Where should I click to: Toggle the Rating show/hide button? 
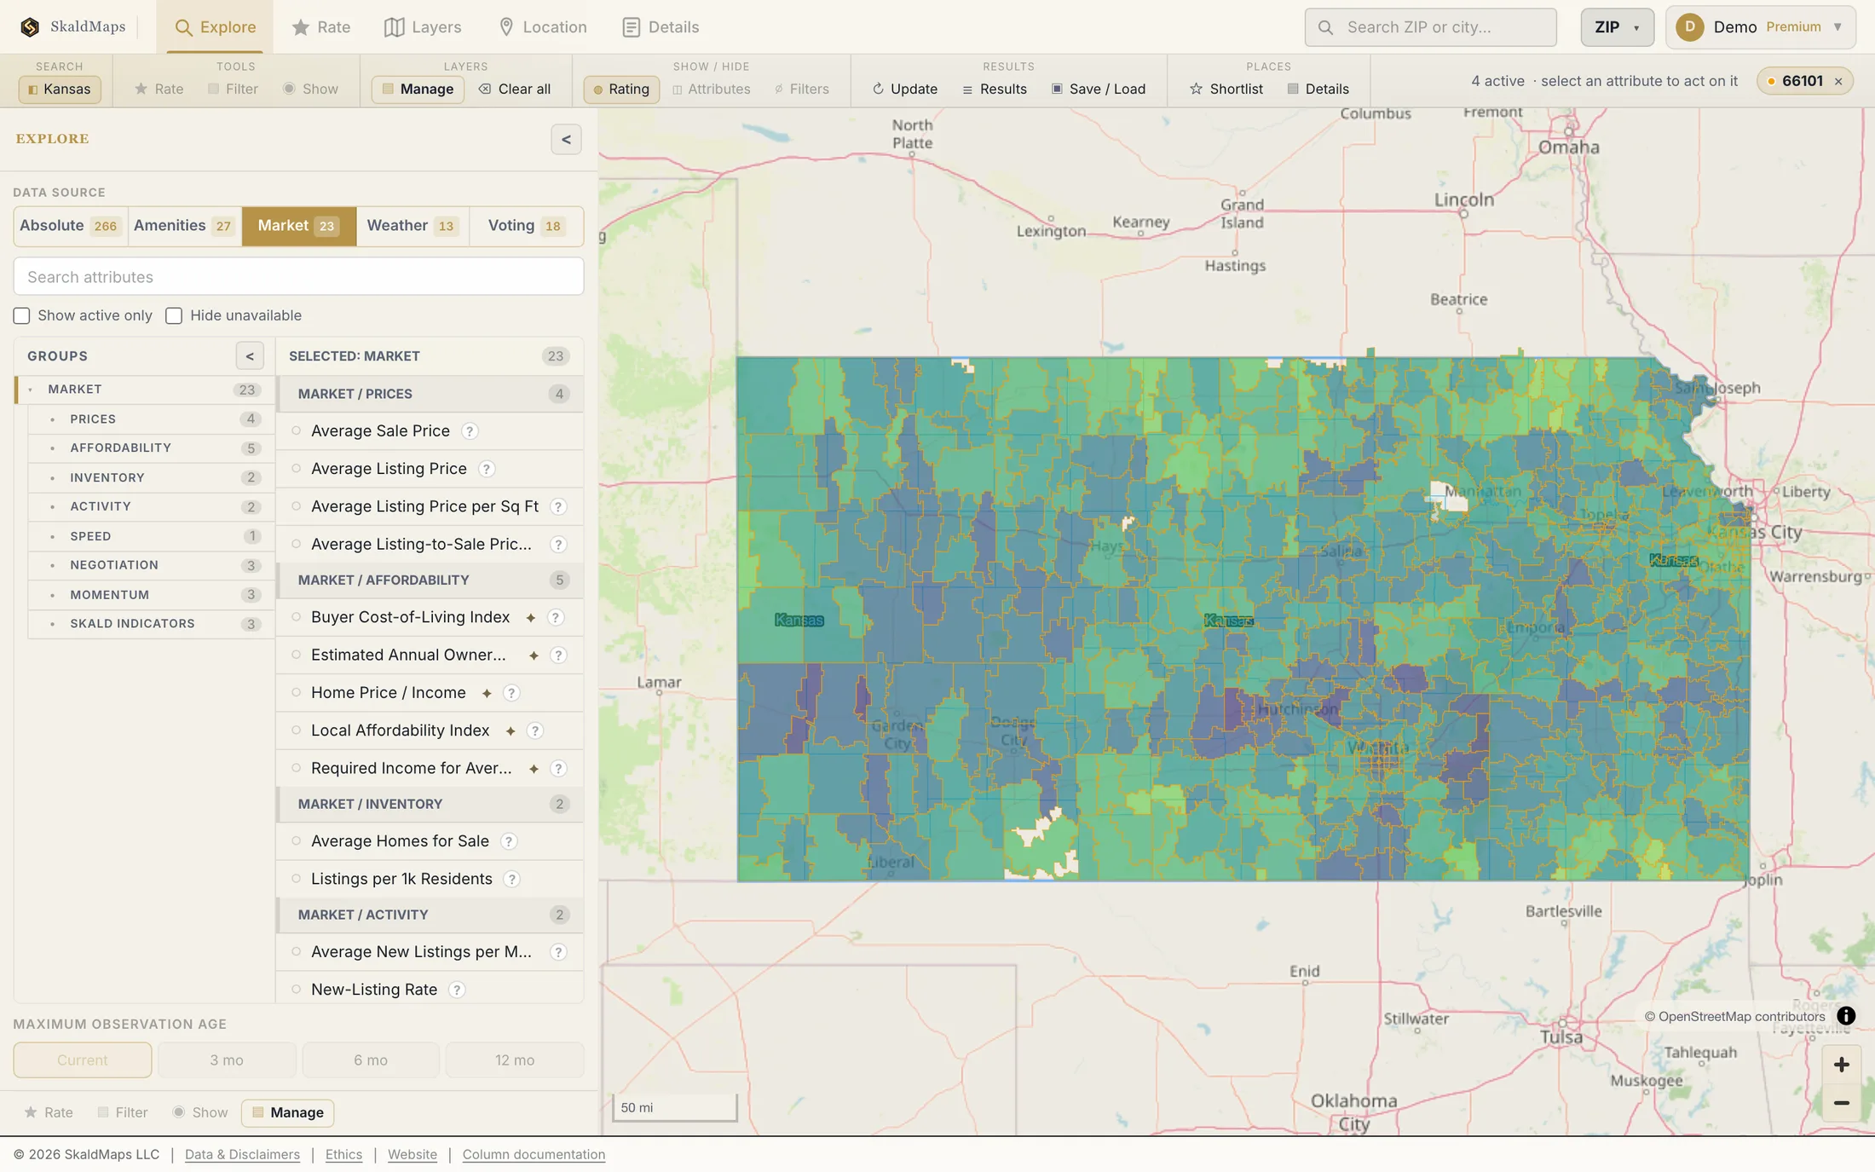621,89
